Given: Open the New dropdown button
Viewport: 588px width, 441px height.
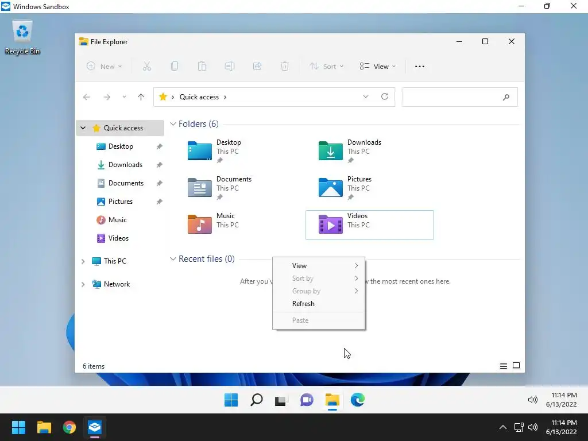Looking at the screenshot, I should pyautogui.click(x=105, y=67).
